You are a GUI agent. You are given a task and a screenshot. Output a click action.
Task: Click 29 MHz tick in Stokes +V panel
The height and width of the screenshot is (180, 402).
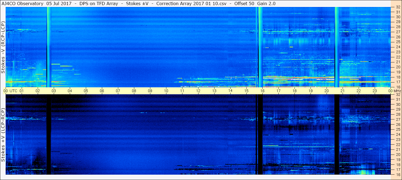click(x=398, y=110)
